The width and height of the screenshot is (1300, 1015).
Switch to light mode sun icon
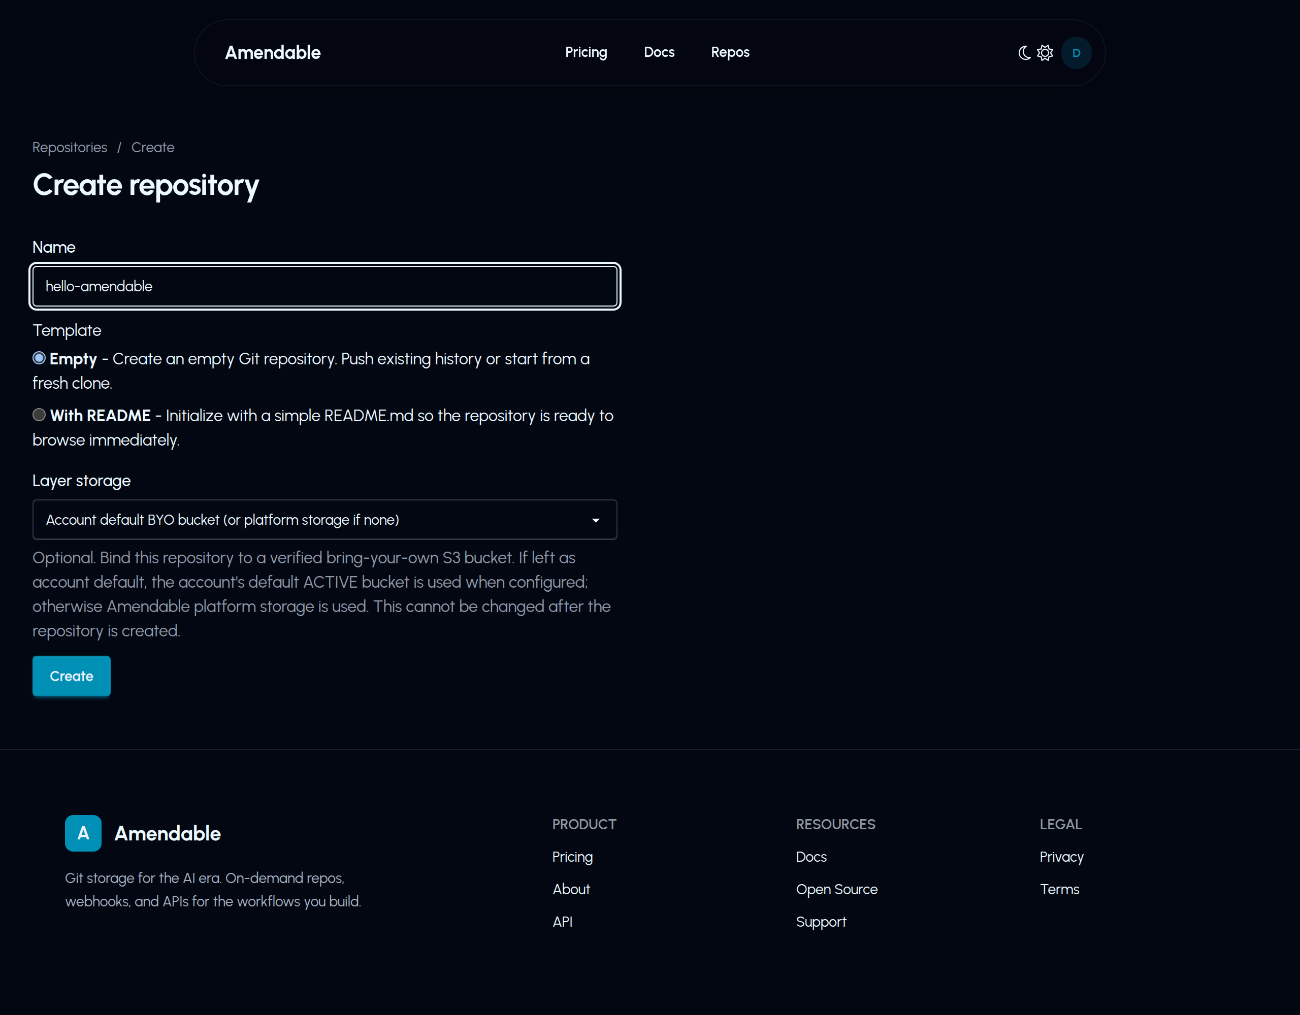(x=1045, y=53)
